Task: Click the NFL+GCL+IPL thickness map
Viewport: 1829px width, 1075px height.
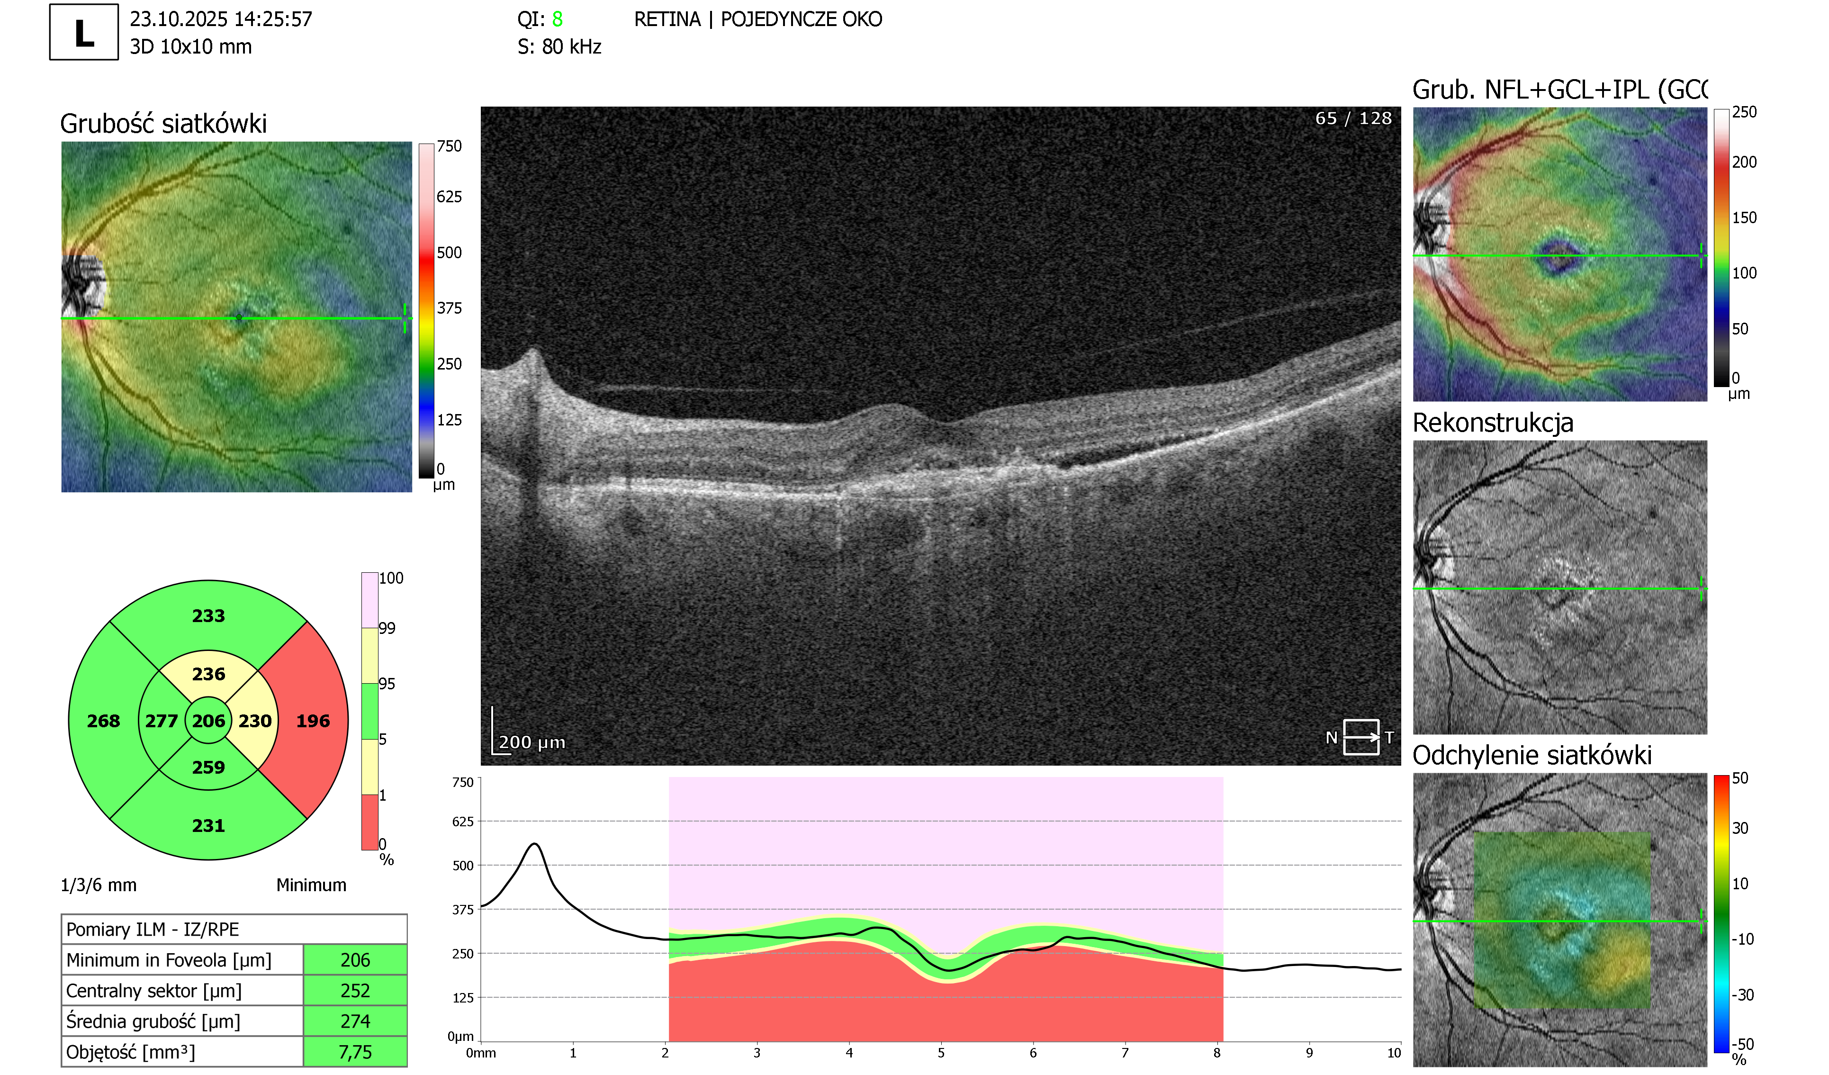Action: coord(1560,254)
